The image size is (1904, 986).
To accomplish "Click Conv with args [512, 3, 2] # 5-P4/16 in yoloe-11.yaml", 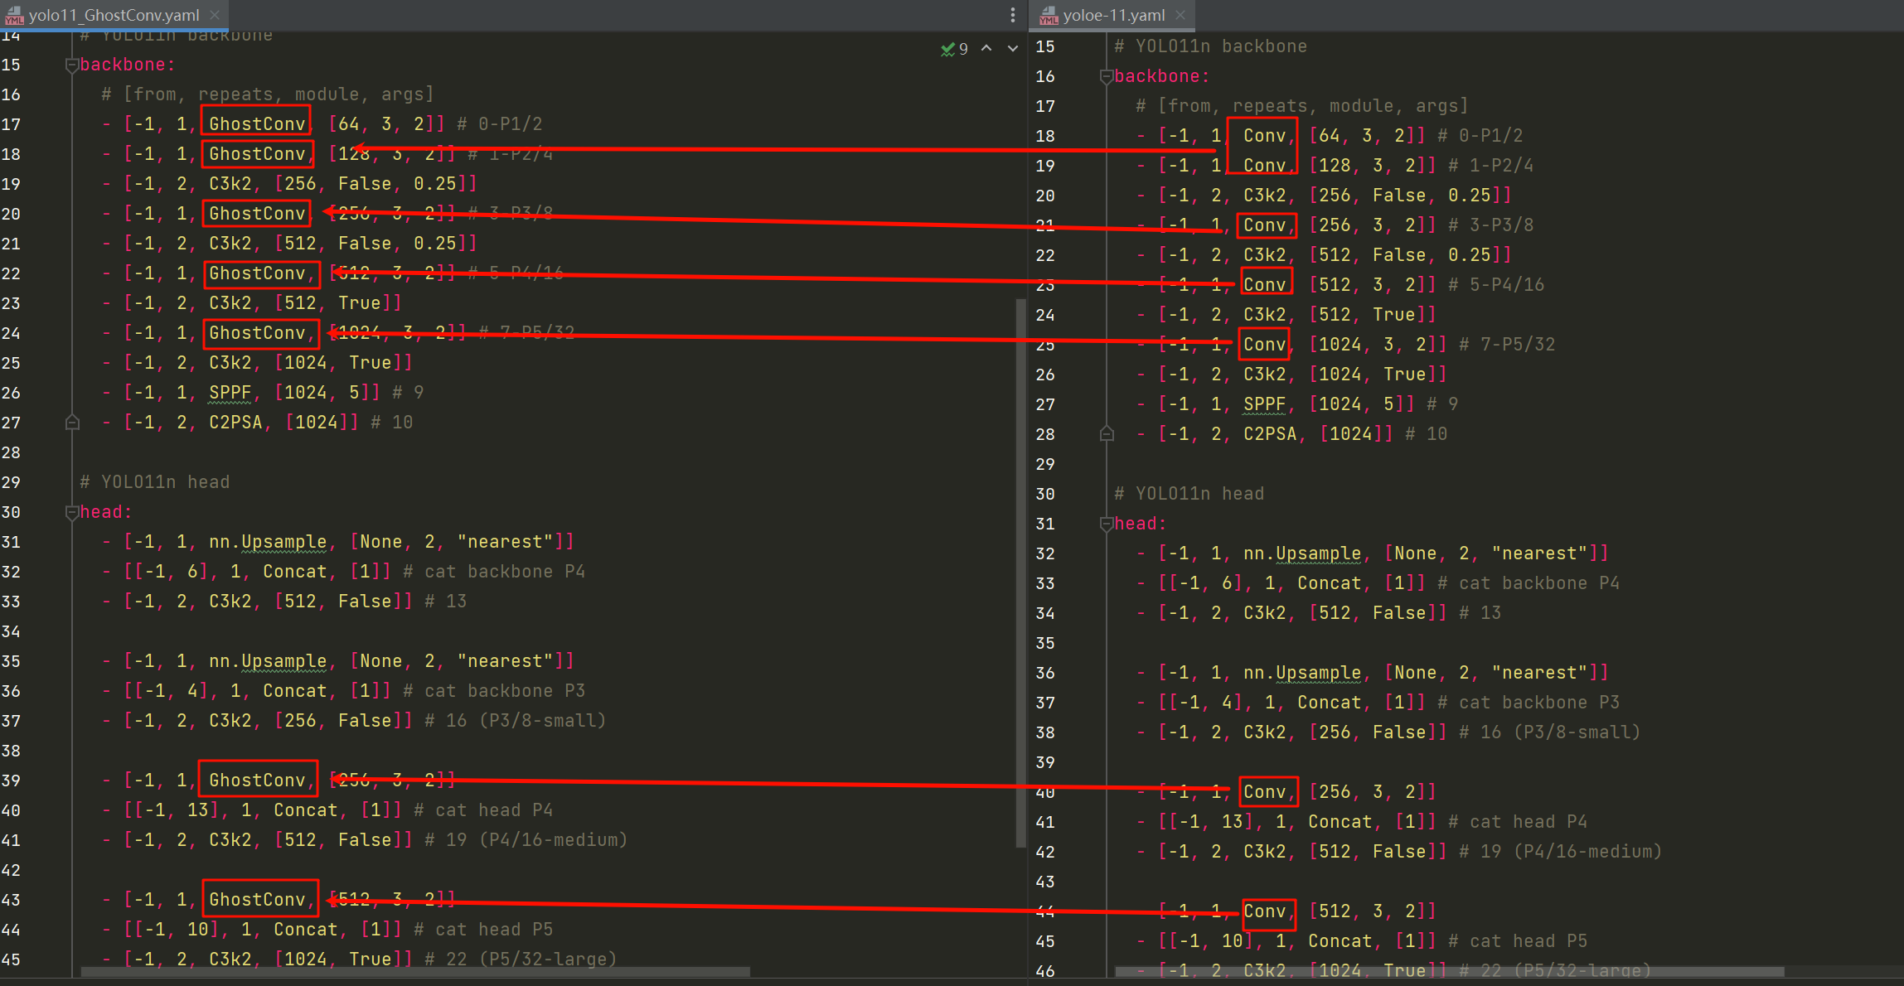I will click(1264, 285).
